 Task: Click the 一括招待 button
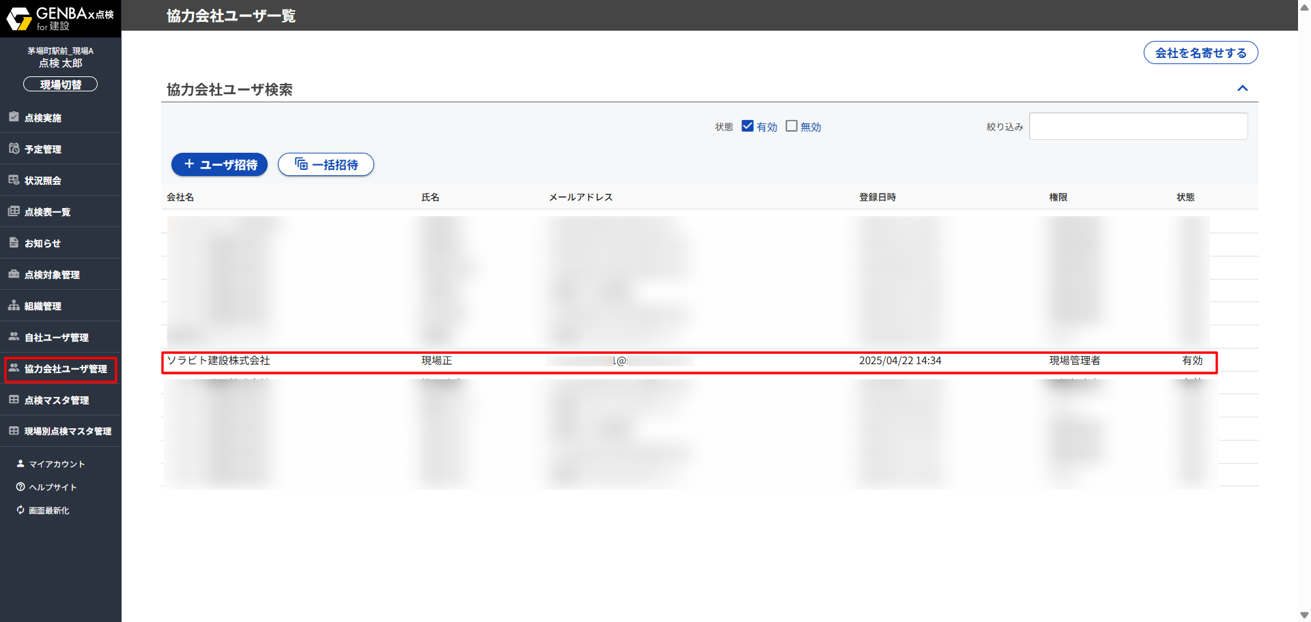pyautogui.click(x=326, y=164)
